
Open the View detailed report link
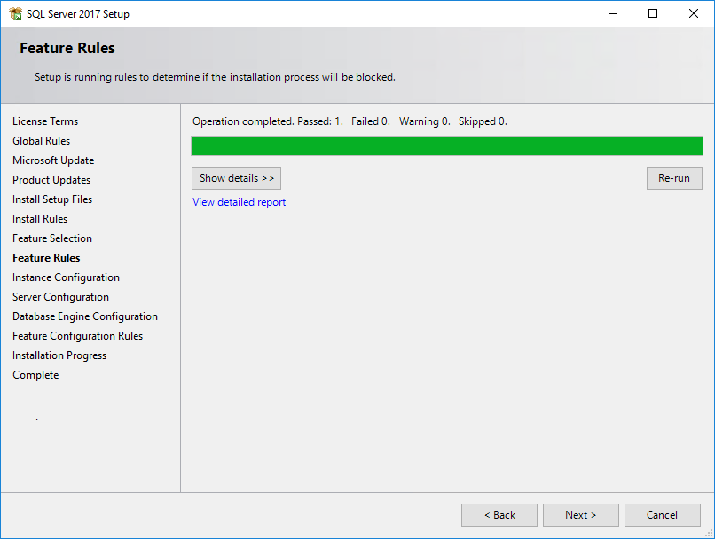239,202
